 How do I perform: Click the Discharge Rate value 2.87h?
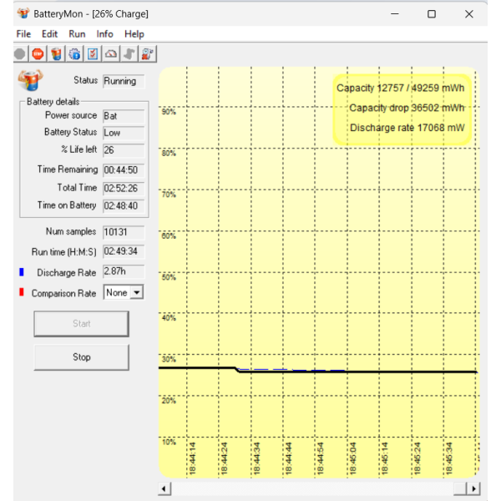(124, 271)
